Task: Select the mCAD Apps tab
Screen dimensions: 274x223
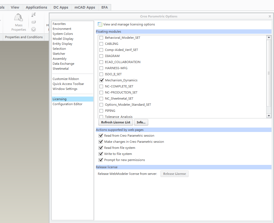Action: point(85,7)
